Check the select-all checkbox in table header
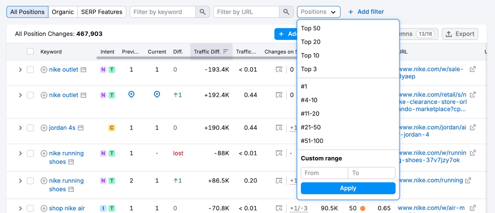Image resolution: width=495 pixels, height=213 pixels. point(30,51)
